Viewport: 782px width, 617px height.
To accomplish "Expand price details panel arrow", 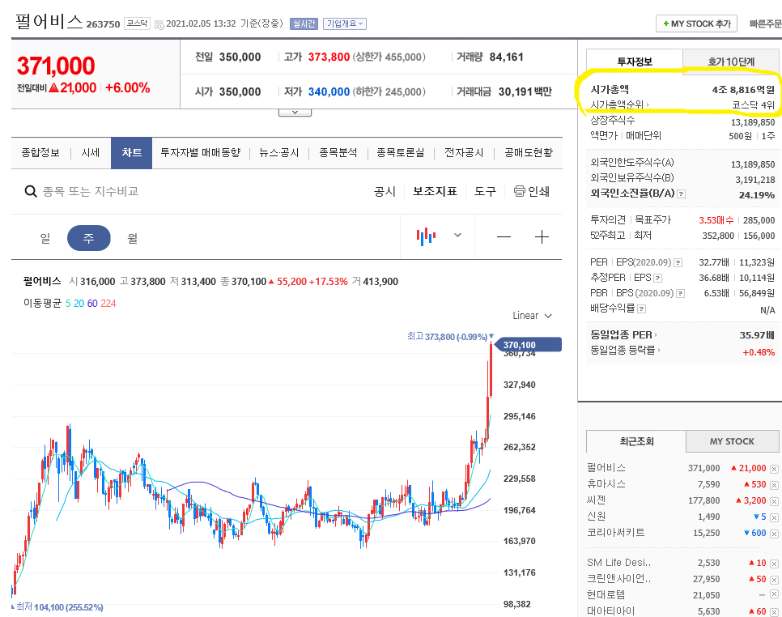I will tap(295, 112).
